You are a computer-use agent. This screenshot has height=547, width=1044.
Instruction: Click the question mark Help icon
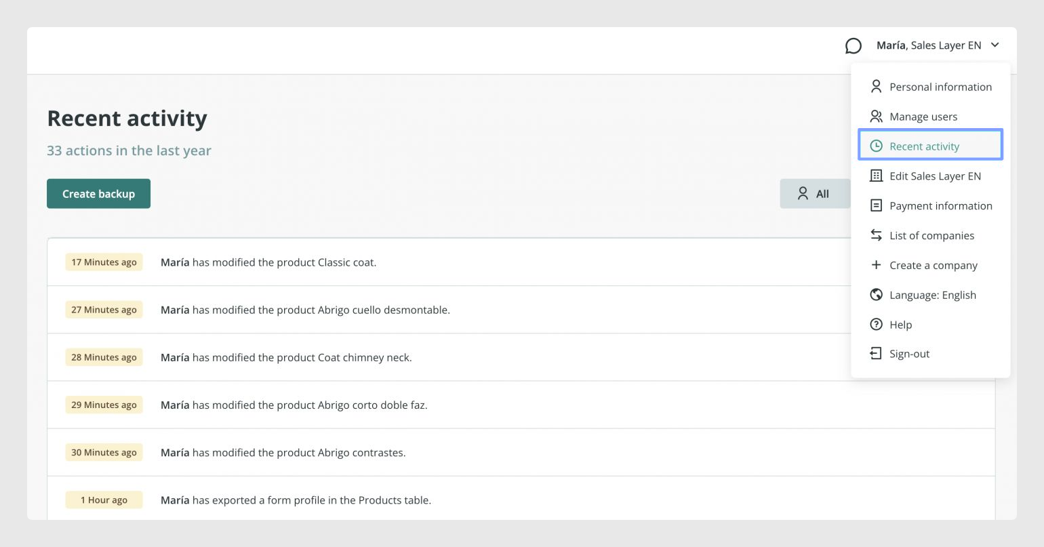876,324
